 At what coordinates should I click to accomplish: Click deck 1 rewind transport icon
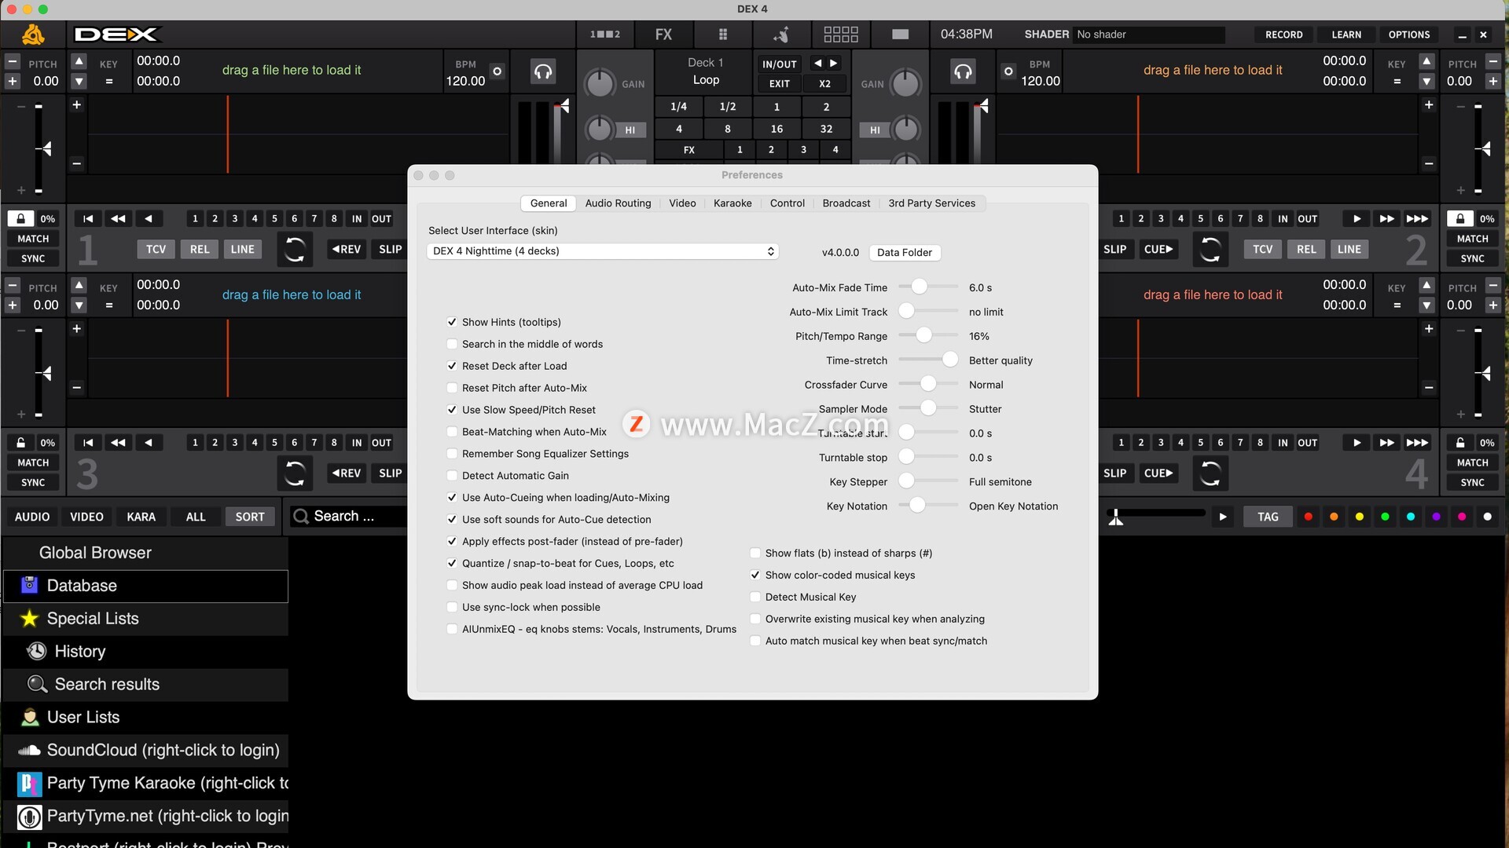118,218
